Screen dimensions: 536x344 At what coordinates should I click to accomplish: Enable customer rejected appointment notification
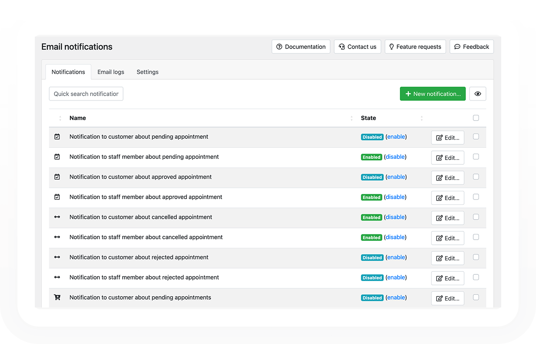tap(396, 257)
